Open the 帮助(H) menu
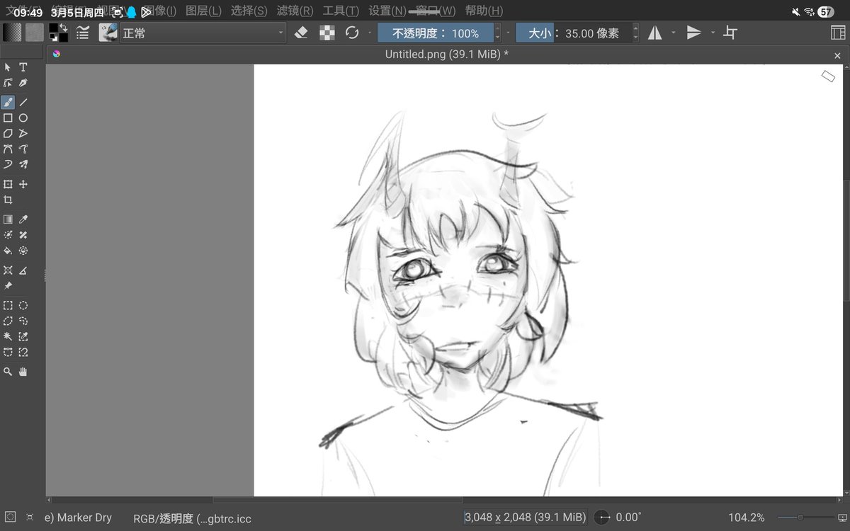 click(x=484, y=11)
